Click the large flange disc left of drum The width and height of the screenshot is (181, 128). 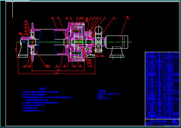point(33,42)
